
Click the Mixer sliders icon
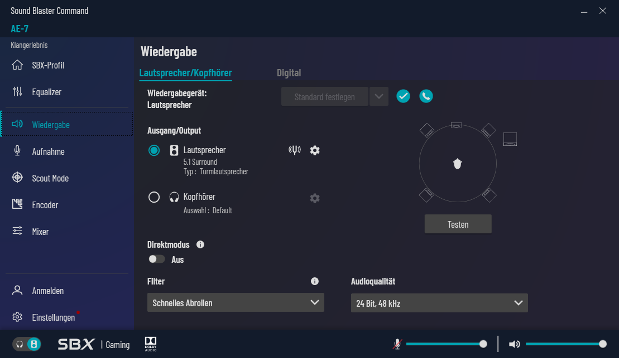[x=17, y=231]
